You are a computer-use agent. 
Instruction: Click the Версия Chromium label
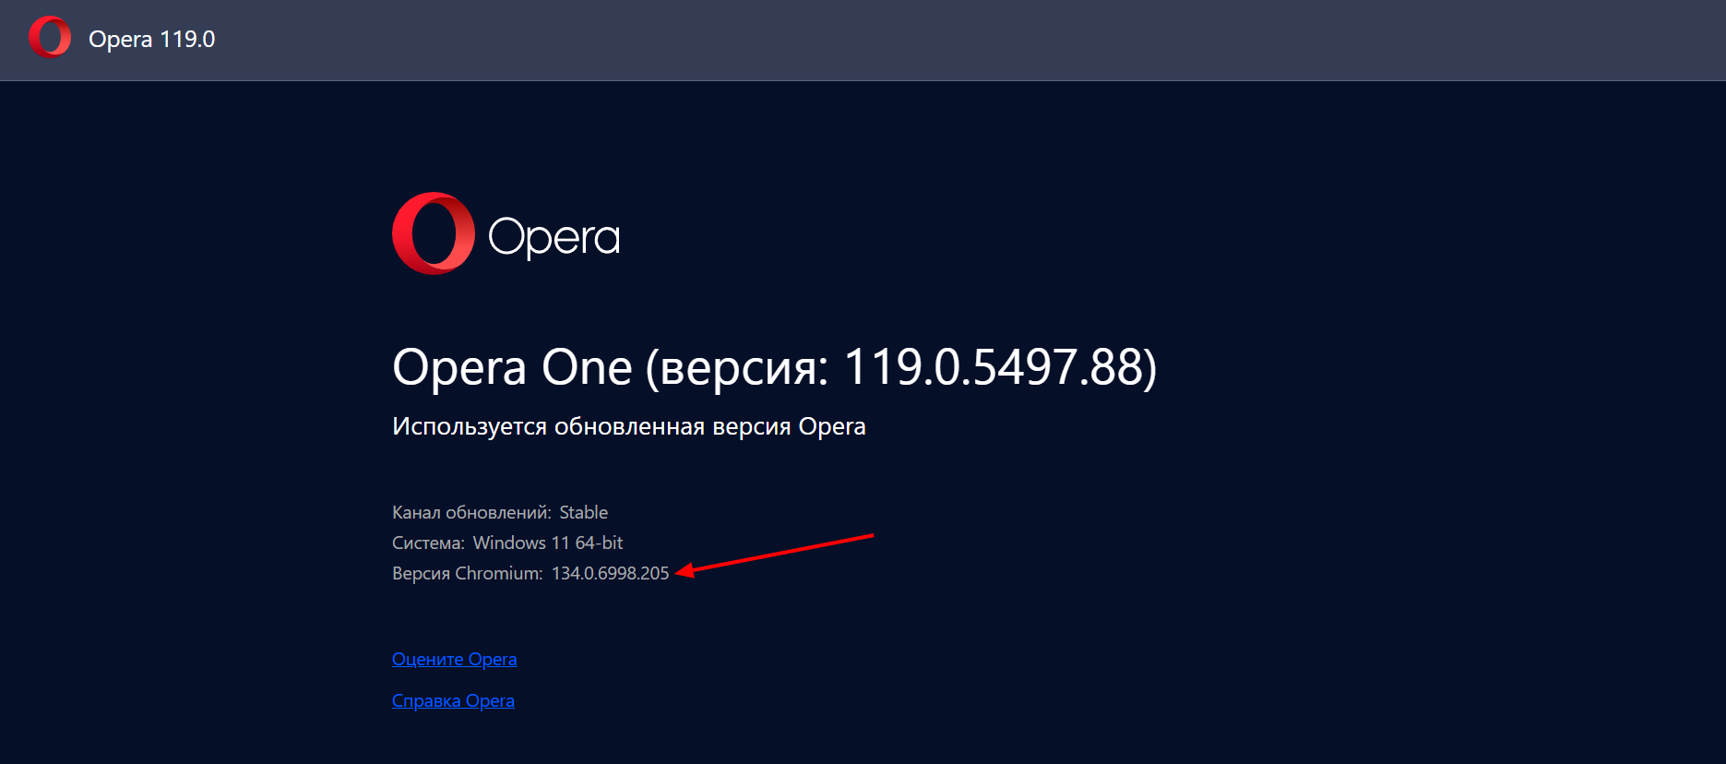point(467,573)
